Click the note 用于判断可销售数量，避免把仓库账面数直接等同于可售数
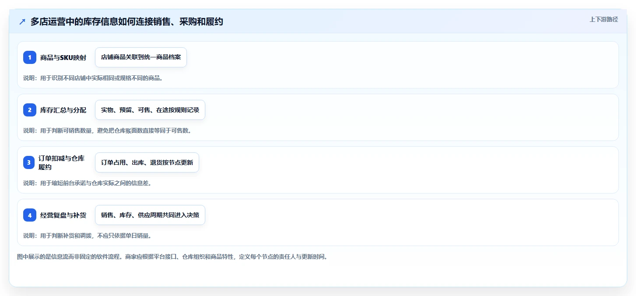636x296 pixels. point(116,130)
